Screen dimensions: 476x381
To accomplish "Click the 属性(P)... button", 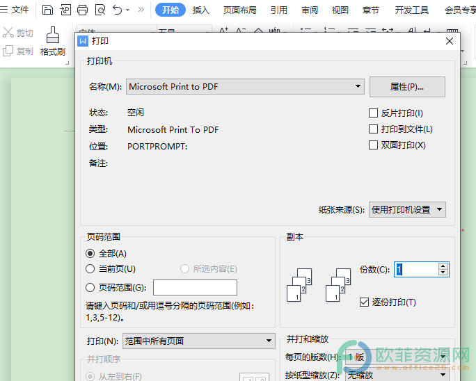I will (407, 87).
